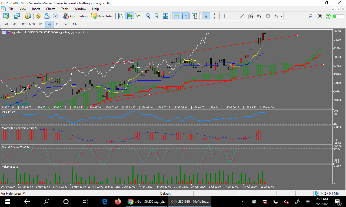The image size is (346, 207).
Task: Select the text label tool
Action: (x=268, y=16)
